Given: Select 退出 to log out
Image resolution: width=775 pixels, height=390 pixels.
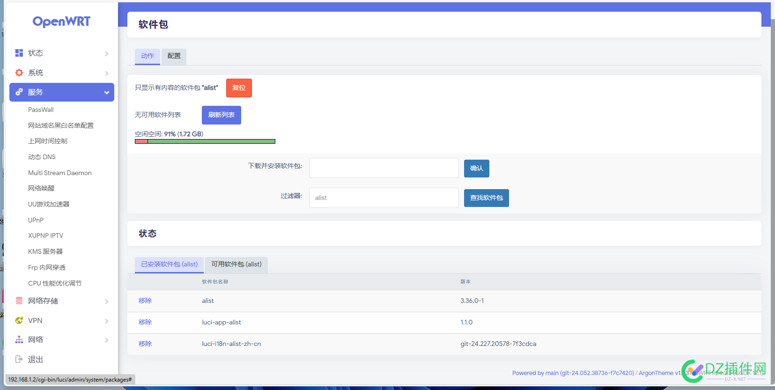Looking at the screenshot, I should (x=62, y=359).
